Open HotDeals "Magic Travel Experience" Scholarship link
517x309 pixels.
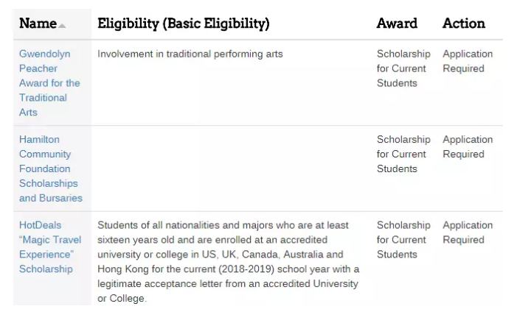click(x=50, y=247)
